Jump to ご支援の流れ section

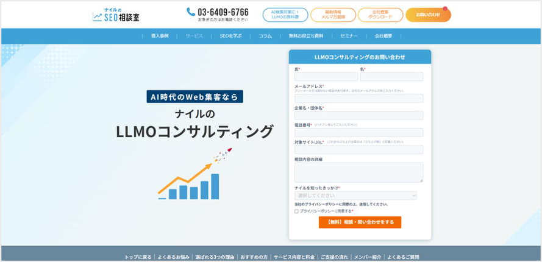334,257
